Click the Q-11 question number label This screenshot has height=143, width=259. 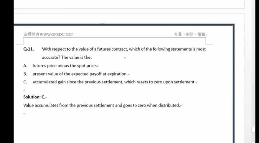pos(29,49)
